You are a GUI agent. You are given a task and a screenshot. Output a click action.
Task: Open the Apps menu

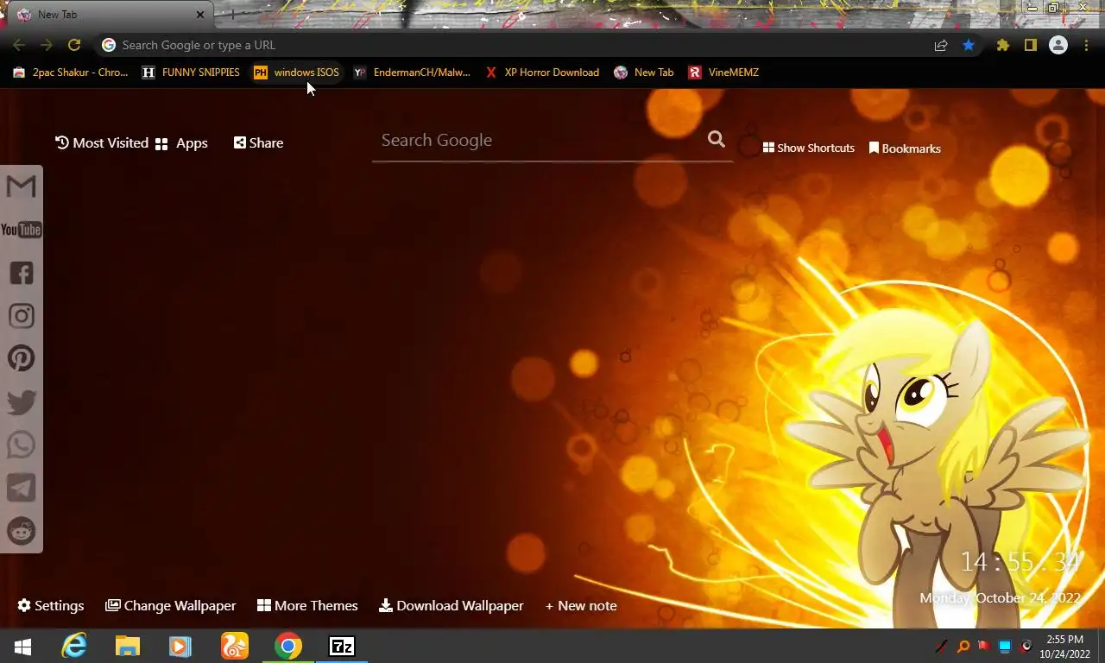[181, 143]
